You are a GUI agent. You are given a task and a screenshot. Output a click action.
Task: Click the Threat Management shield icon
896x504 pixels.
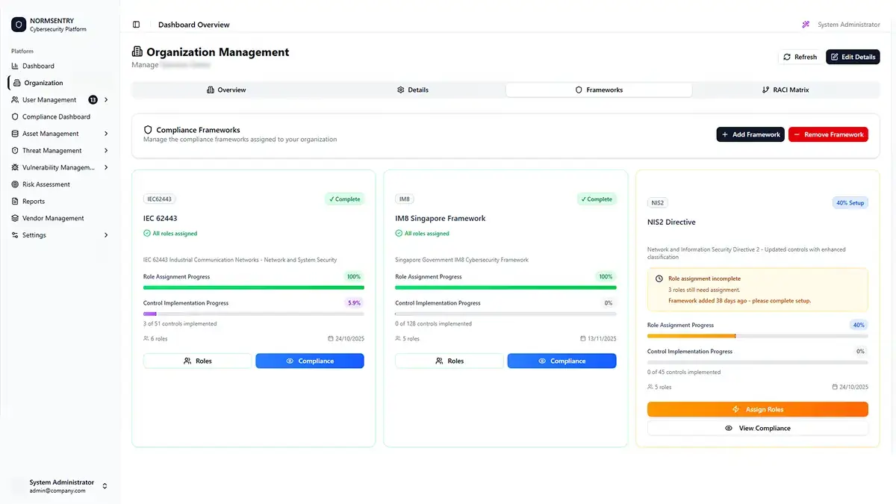[x=15, y=151]
